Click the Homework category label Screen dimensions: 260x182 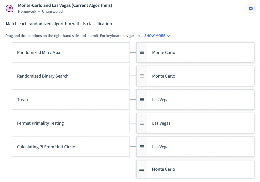27,11
